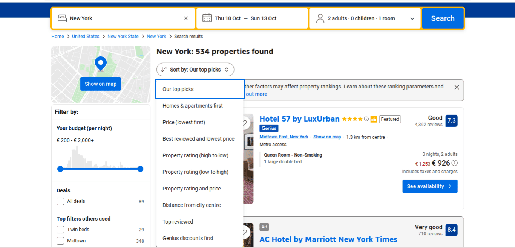515x248 pixels.
Task: Save Hotel 57 with heart icon
Action: point(245,123)
